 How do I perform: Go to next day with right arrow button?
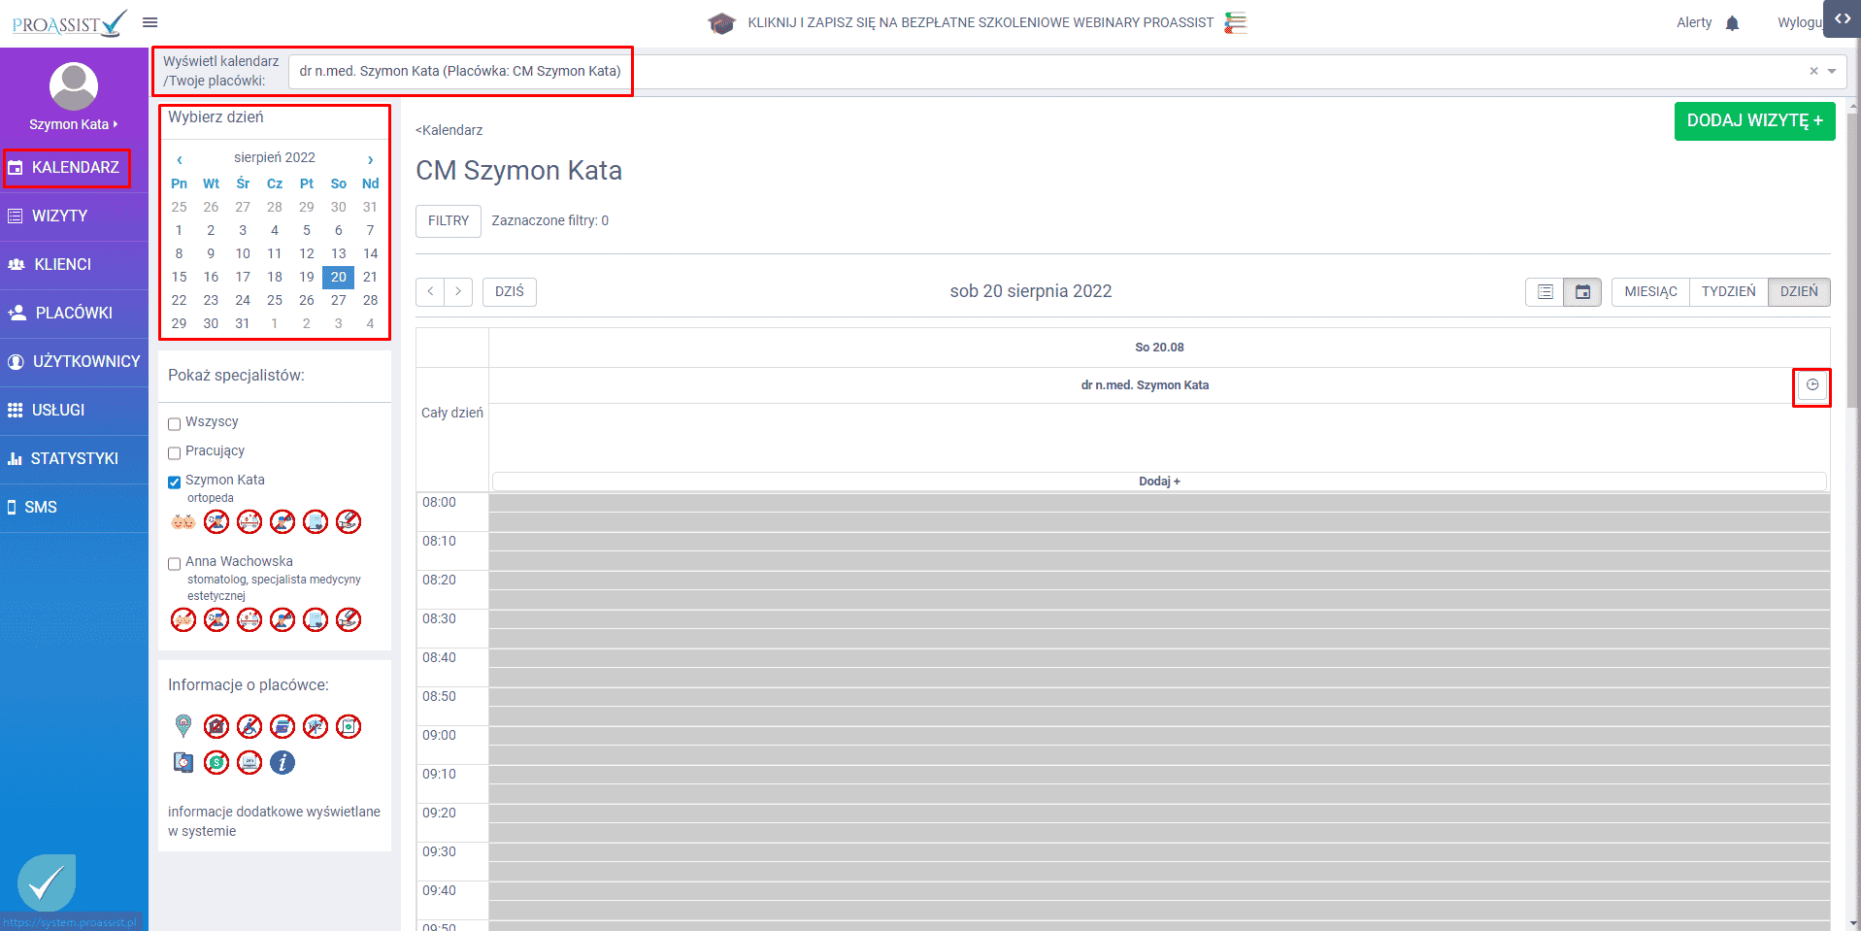tap(458, 292)
